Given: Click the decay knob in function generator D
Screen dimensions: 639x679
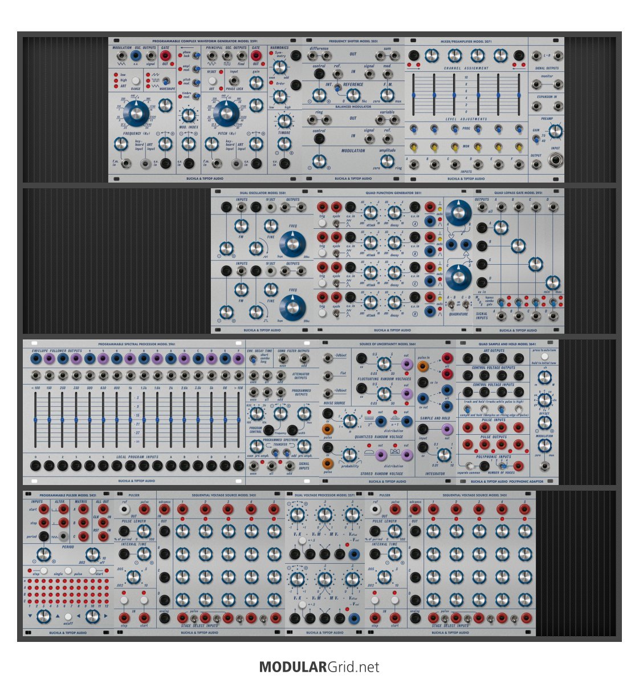Looking at the screenshot, I should (394, 302).
